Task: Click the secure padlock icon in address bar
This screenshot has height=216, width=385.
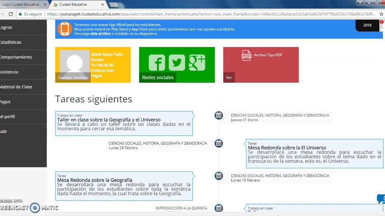Action: click(x=20, y=14)
